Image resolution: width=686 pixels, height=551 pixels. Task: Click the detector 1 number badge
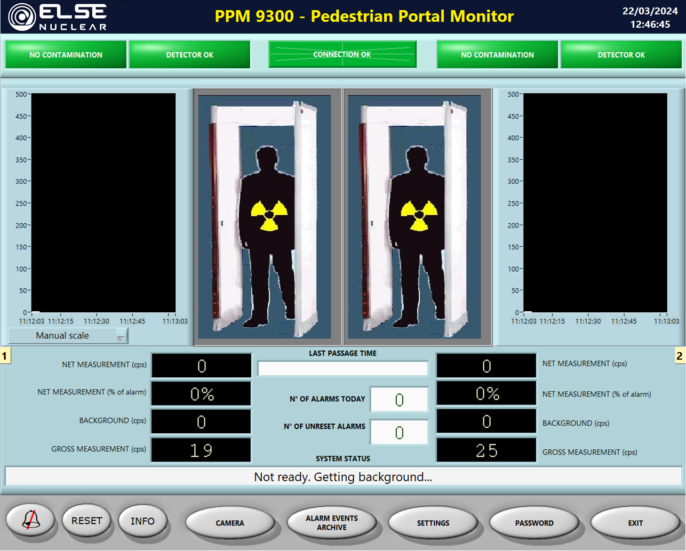(x=5, y=356)
